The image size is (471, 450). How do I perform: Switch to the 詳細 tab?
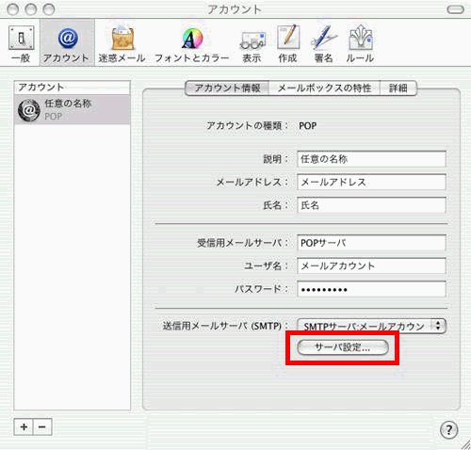tap(398, 88)
